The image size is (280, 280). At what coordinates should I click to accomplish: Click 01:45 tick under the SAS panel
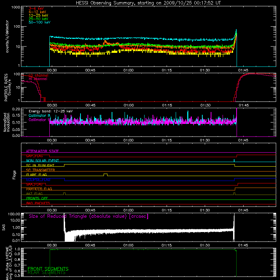[243, 245]
